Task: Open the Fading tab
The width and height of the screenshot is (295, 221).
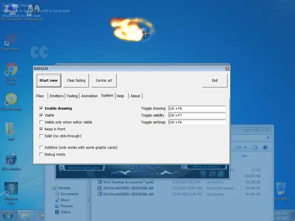Action: pos(72,96)
